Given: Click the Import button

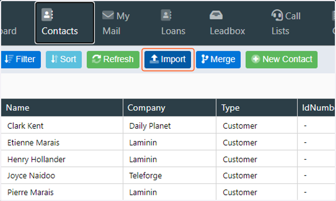Looking at the screenshot, I should [x=168, y=59].
